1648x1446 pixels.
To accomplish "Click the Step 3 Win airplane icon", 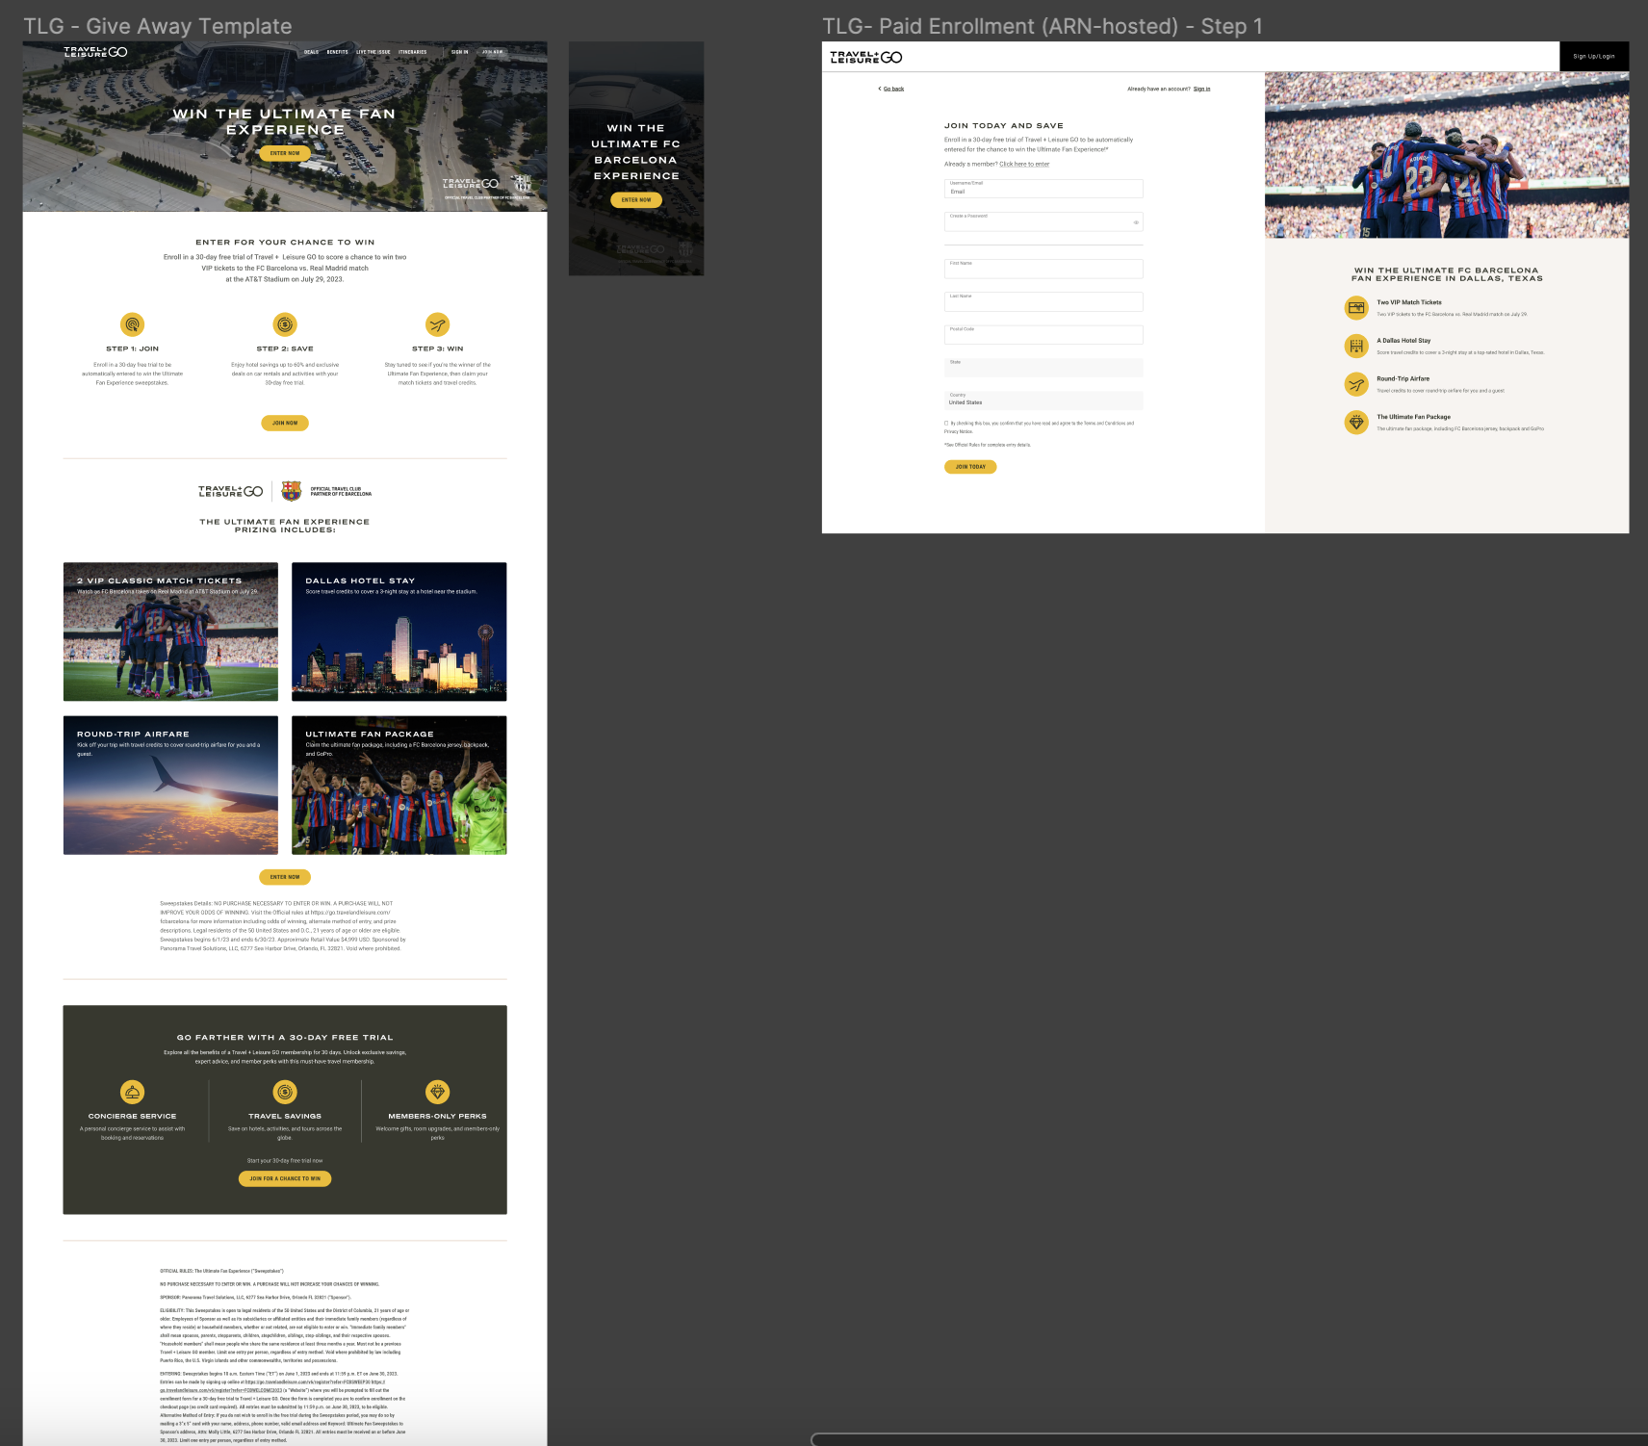I will [x=438, y=324].
